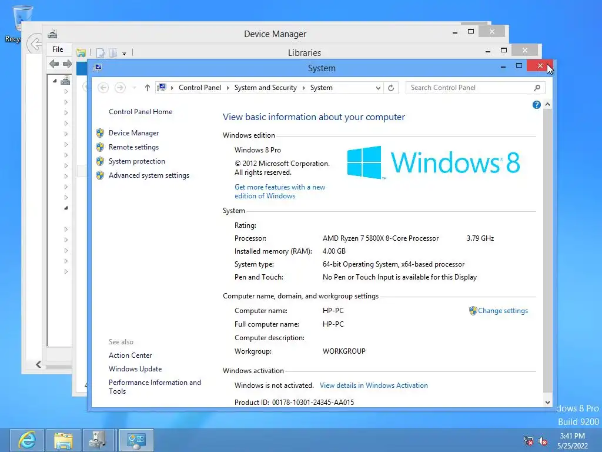The width and height of the screenshot is (602, 452).
Task: Open View details in Windows Activation
Action: 373,385
